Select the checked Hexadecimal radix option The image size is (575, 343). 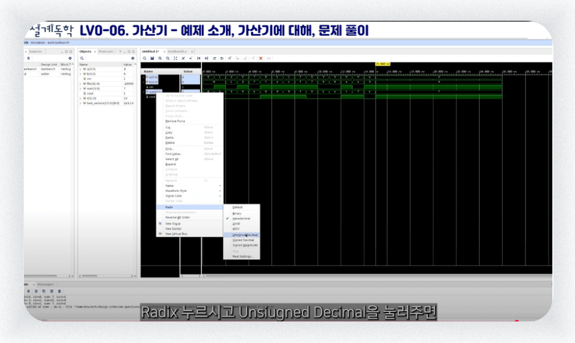coord(241,218)
